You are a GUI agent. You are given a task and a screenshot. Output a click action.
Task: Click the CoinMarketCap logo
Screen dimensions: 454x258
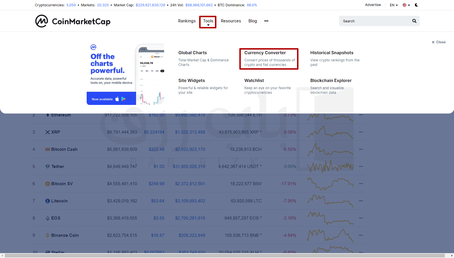(x=73, y=21)
